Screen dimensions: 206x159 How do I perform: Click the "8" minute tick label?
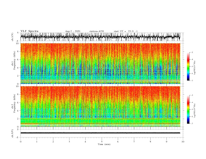[x=150, y=142]
